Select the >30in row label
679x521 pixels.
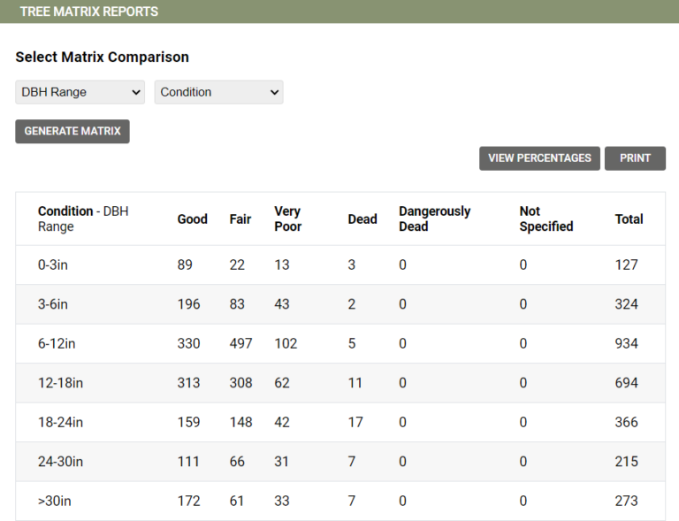tap(55, 501)
